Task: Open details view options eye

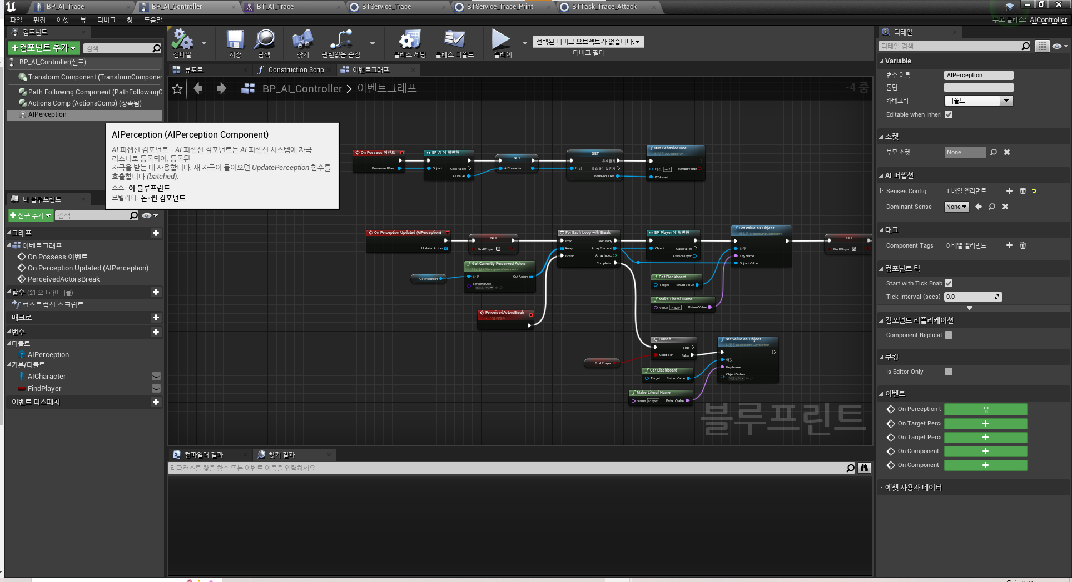Action: [1060, 46]
